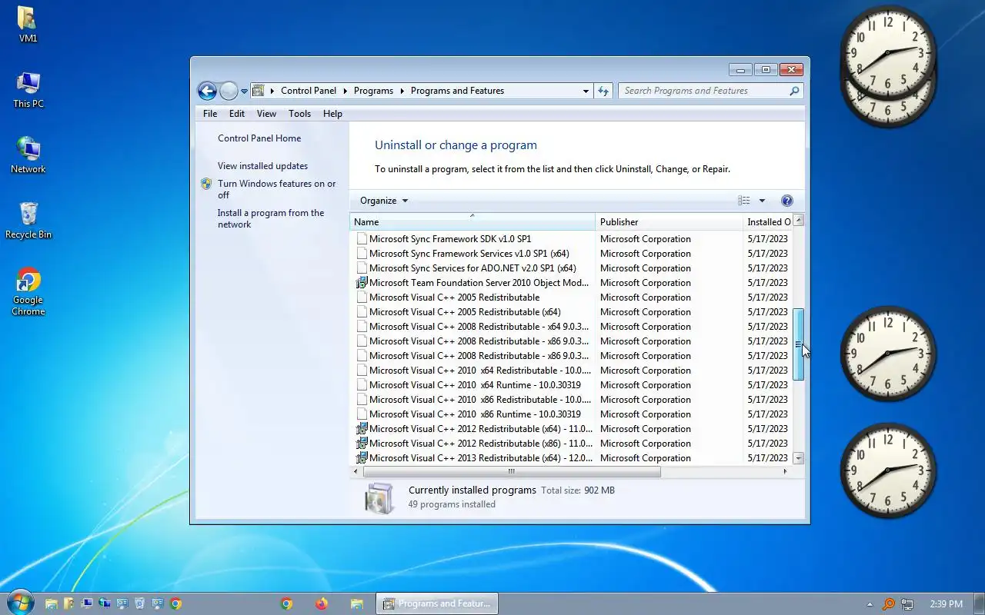Viewport: 985px width, 615px height.
Task: Click the horizontal scrollbar thumb of list
Action: (512, 471)
